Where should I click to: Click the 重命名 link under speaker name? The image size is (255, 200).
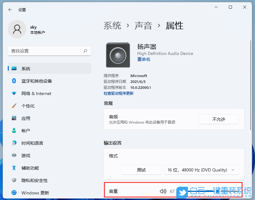pyautogui.click(x=144, y=59)
